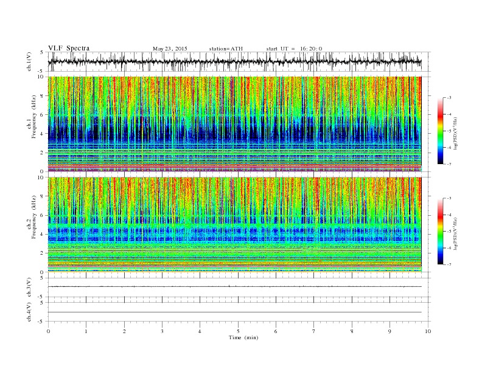The width and height of the screenshot is (482, 372).
Task: Click the 'start UT = 16:20:0' label
Action: [x=294, y=49]
